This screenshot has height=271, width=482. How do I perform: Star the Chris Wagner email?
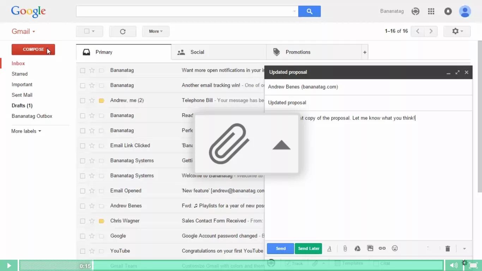pyautogui.click(x=92, y=221)
